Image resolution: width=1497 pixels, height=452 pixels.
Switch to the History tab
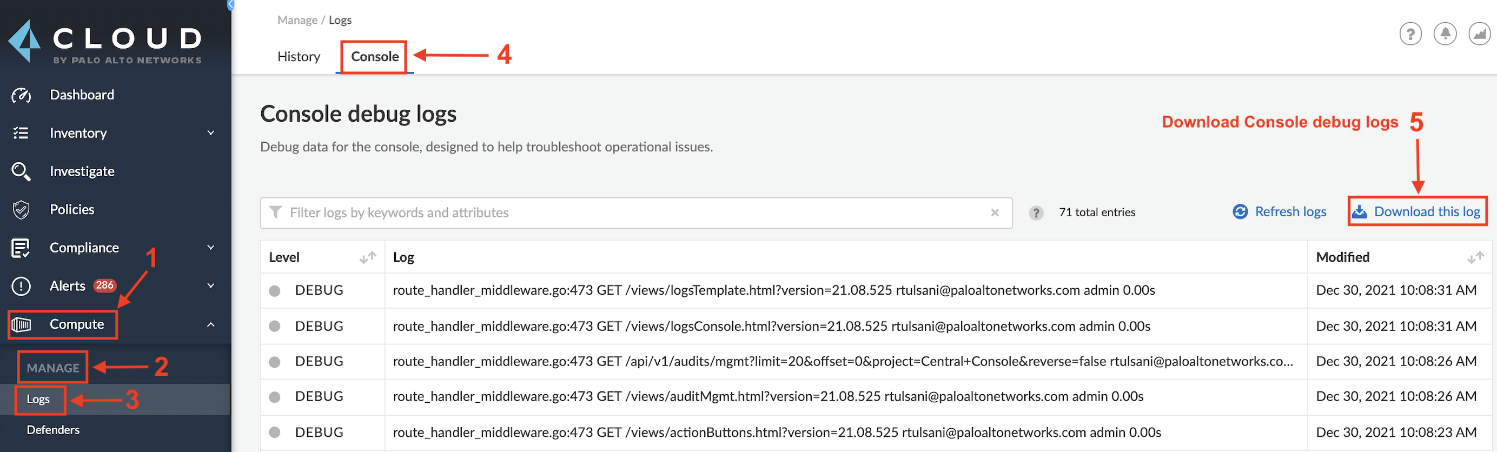coord(299,57)
